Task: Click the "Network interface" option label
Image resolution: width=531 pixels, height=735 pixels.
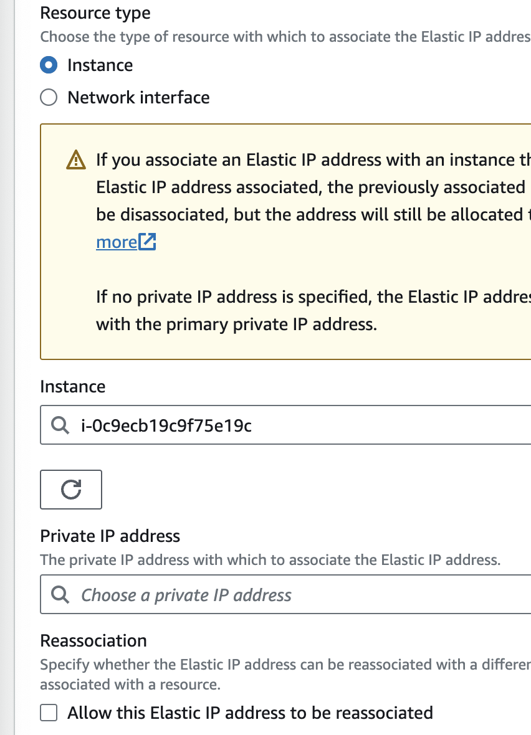Action: tap(138, 98)
